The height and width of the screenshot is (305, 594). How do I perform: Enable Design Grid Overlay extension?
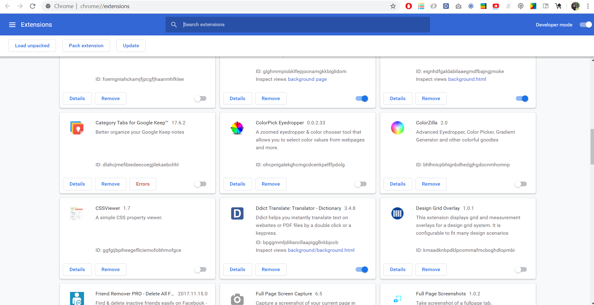point(521,270)
